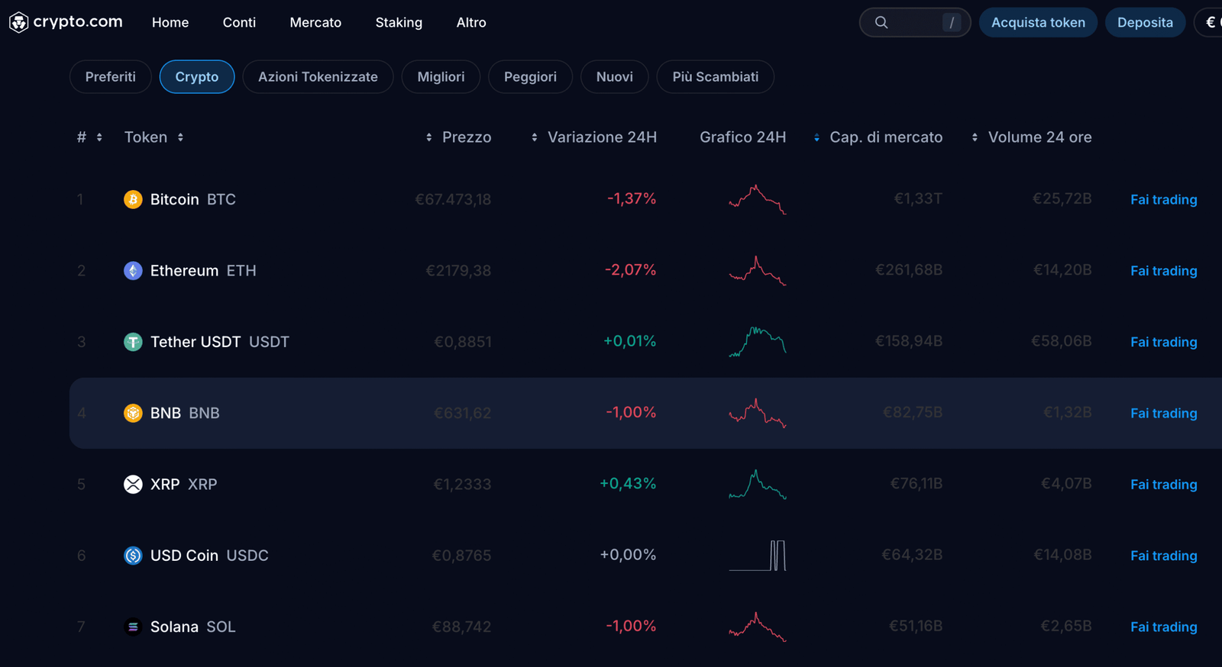This screenshot has height=667, width=1222.
Task: Click Fai trading for XRP
Action: (1164, 485)
